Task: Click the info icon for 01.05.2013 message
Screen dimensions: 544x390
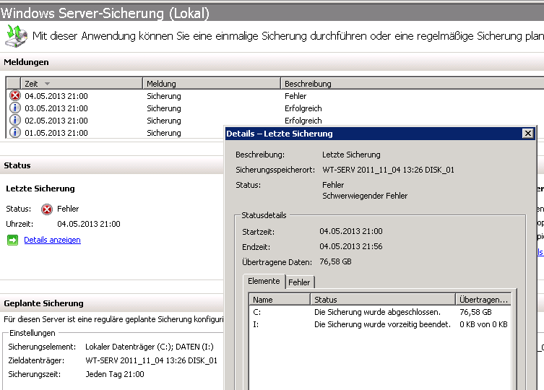Action: [15, 132]
